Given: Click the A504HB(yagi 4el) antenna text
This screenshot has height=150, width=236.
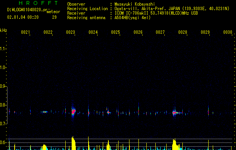Looking at the screenshot, I should [132, 18].
